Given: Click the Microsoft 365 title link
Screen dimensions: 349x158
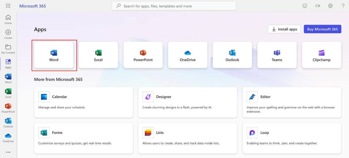Looking at the screenshot, I should pos(33,6).
